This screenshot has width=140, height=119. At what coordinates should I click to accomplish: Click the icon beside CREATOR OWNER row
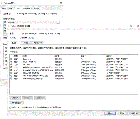pyautogui.click(x=11, y=73)
